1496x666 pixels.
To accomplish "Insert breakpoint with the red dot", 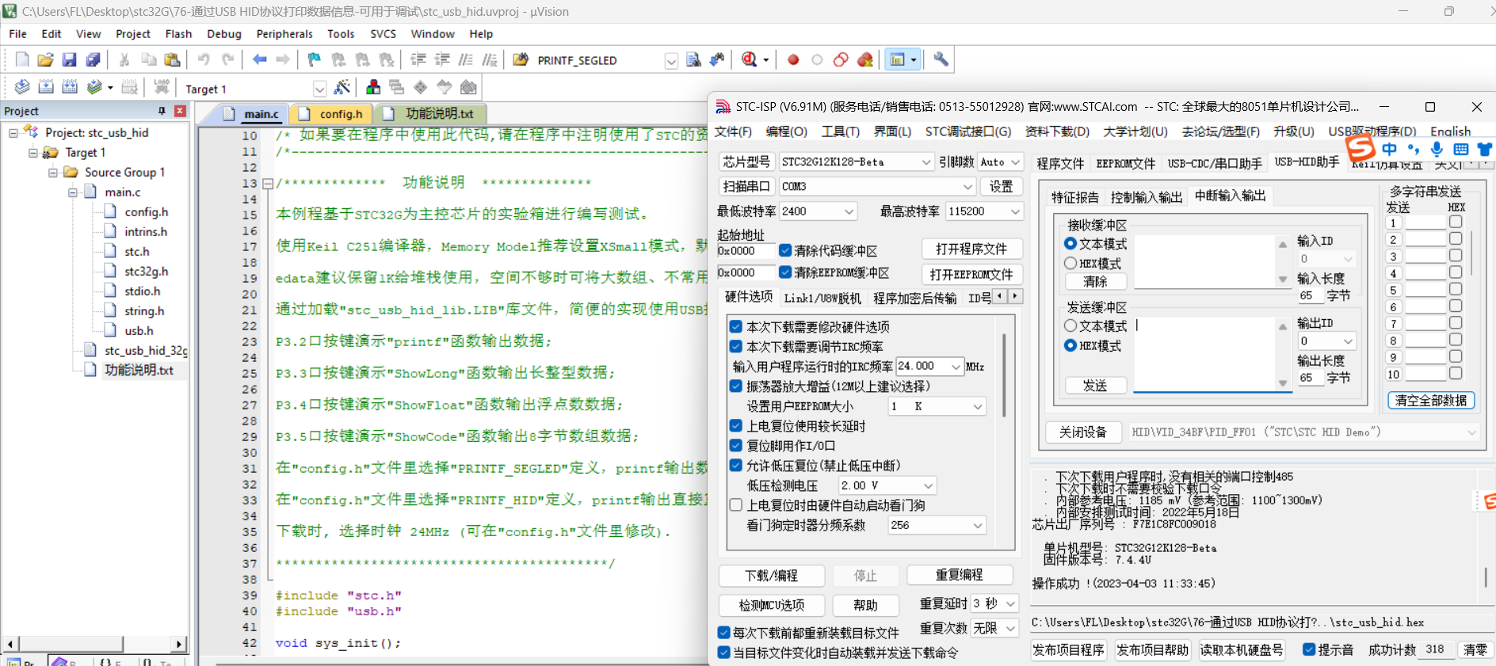I will 793,59.
